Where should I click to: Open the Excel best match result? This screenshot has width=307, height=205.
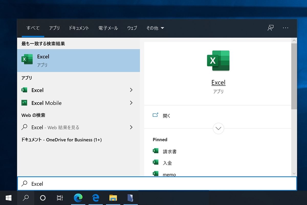pyautogui.click(x=78, y=60)
